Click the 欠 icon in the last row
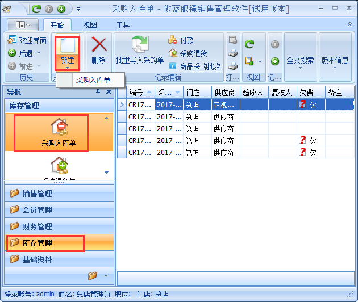The width and height of the screenshot is (358, 302). tap(302, 152)
